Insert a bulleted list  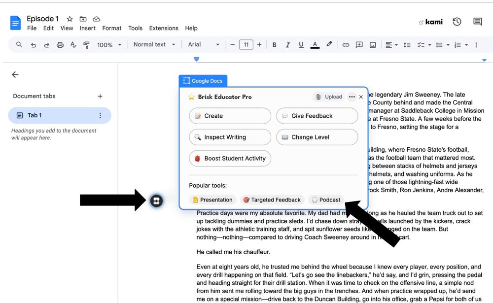pyautogui.click(x=439, y=45)
